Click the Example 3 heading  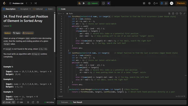pos(8,92)
